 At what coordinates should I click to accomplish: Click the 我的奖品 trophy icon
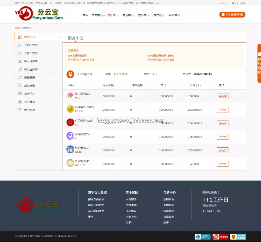coord(20,110)
